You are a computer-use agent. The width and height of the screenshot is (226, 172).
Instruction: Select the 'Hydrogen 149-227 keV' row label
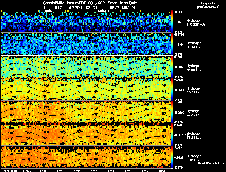196,23
